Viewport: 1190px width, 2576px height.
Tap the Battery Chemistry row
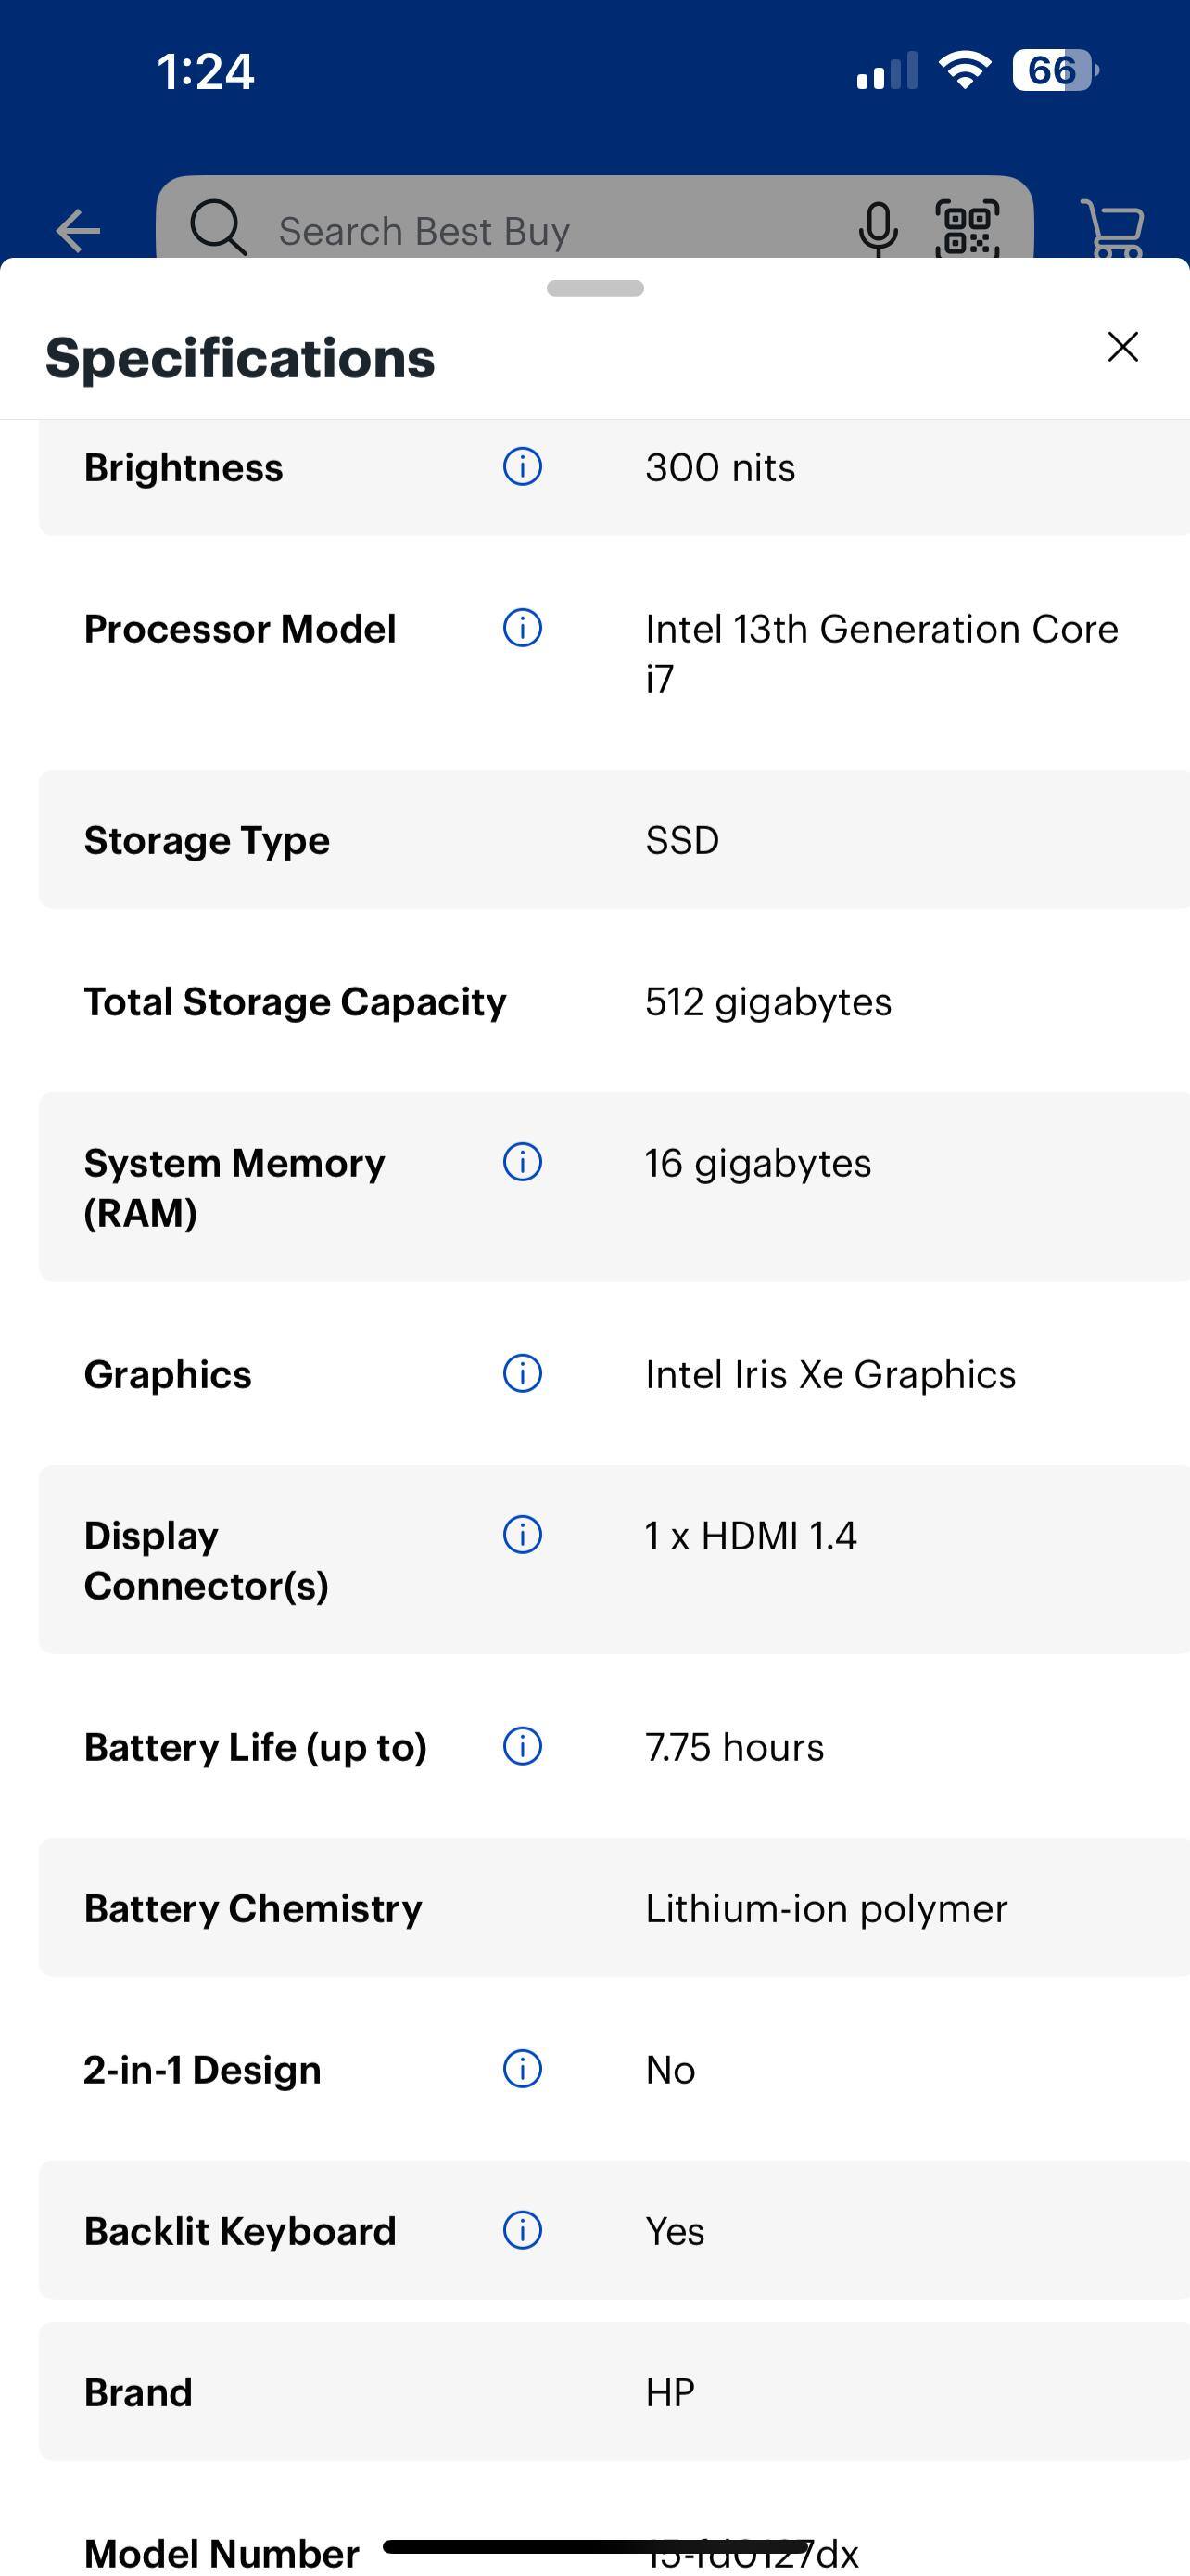pyautogui.click(x=614, y=1908)
